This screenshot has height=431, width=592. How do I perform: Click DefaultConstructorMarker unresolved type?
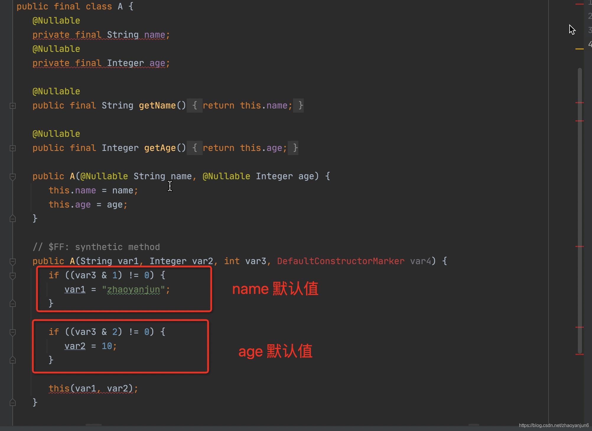pyautogui.click(x=340, y=261)
